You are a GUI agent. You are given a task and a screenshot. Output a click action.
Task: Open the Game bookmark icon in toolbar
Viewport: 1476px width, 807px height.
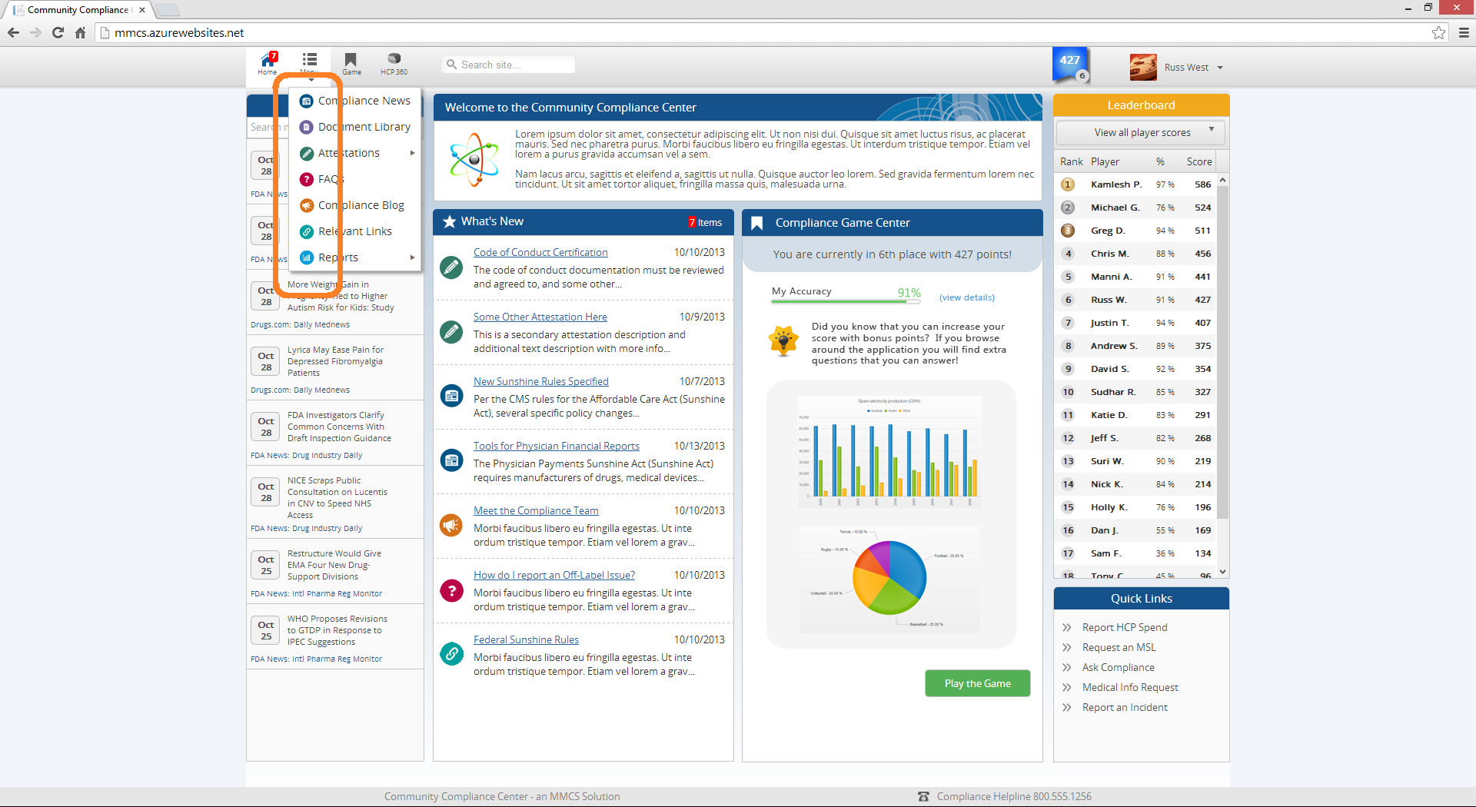(x=351, y=63)
